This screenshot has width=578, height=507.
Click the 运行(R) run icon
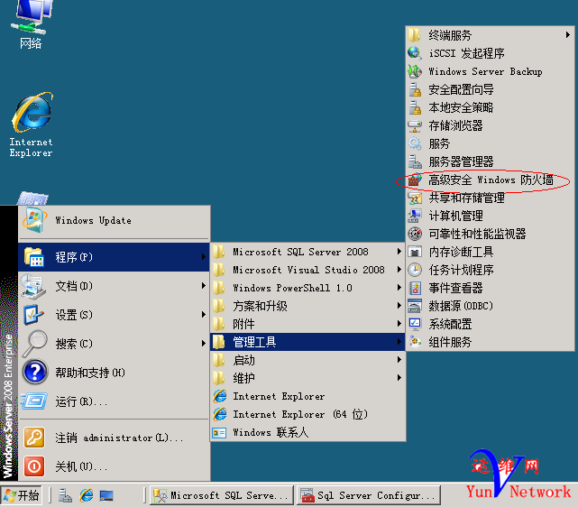[x=34, y=401]
